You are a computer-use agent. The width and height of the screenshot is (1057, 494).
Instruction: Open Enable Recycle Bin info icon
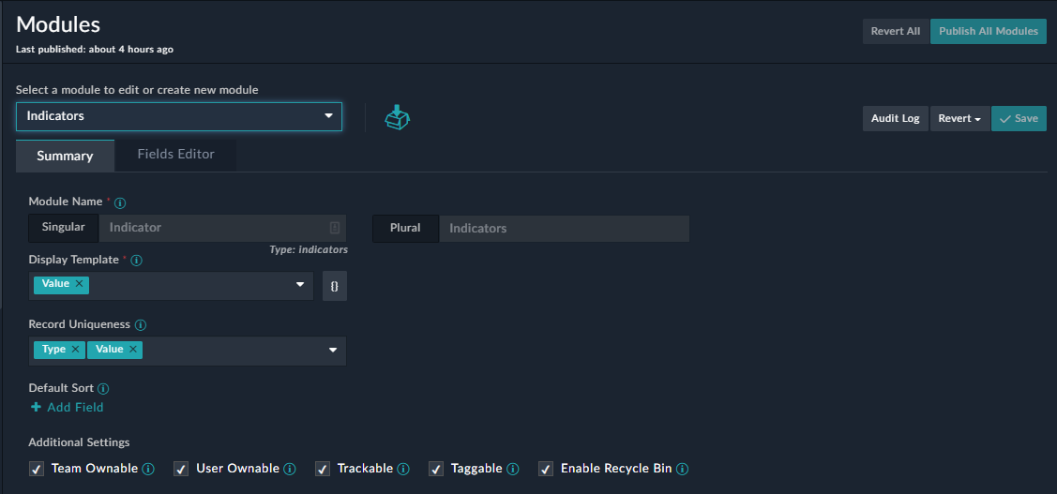[682, 469]
